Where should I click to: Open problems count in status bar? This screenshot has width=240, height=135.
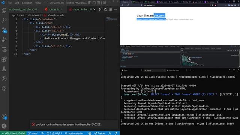point(54,133)
